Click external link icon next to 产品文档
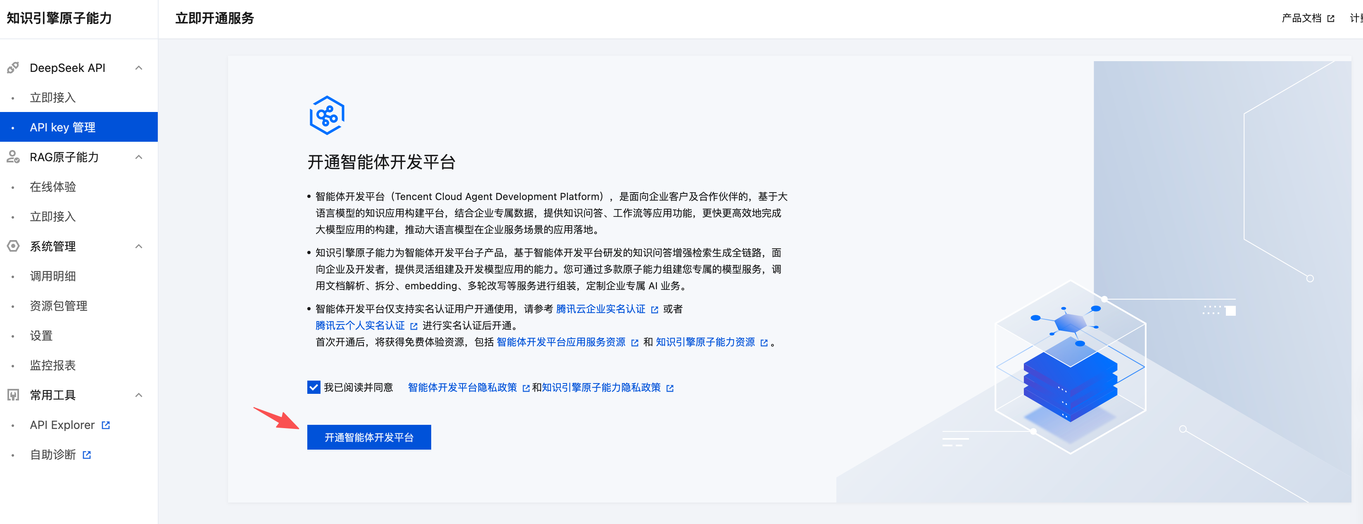Viewport: 1363px width, 524px height. point(1331,19)
